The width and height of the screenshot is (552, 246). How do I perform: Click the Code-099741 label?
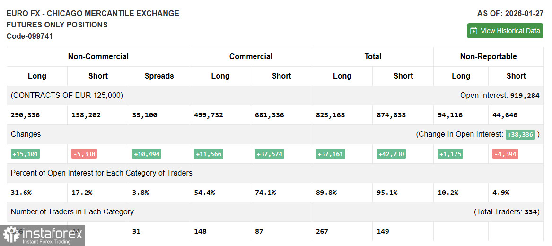click(x=30, y=36)
